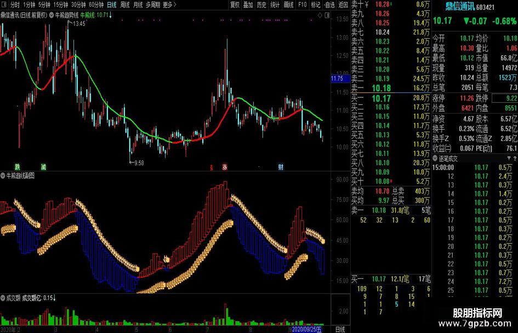
Task: Switch to the 30分钟 period tab
Action: coord(78,4)
